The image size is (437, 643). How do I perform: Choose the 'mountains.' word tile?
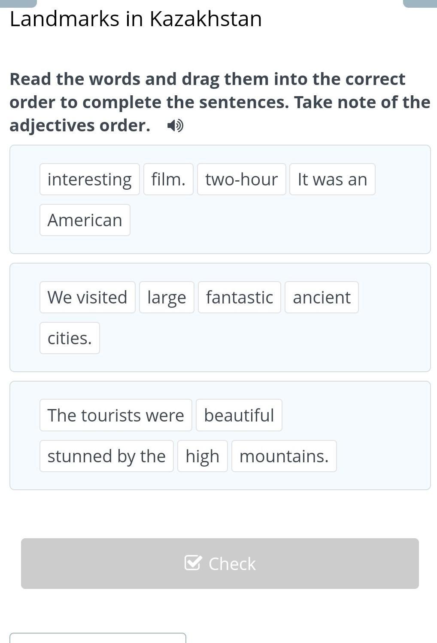point(284,456)
